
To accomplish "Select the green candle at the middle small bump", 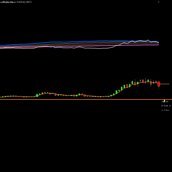I will tap(79, 94).
